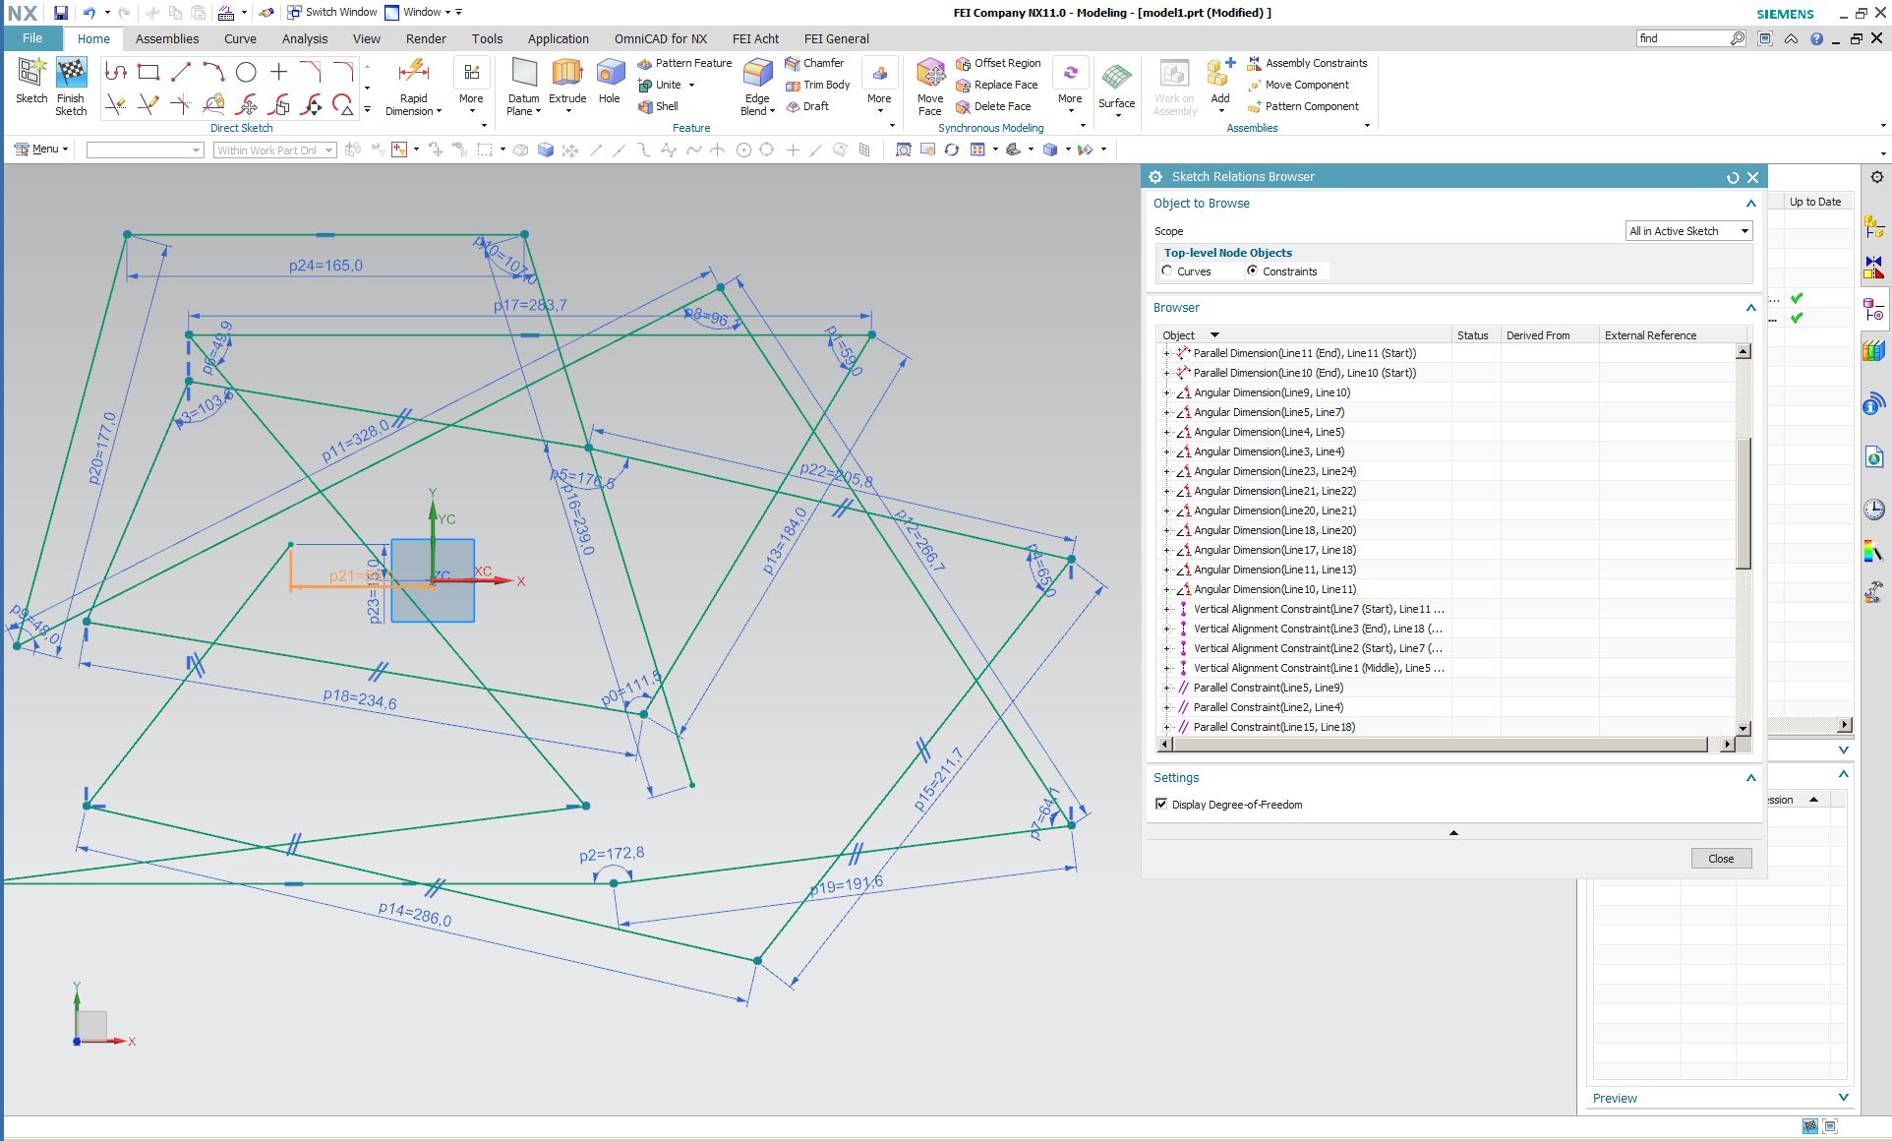Screen dimensions: 1892x1141
Task: Click the Draft tool
Action: [x=806, y=106]
